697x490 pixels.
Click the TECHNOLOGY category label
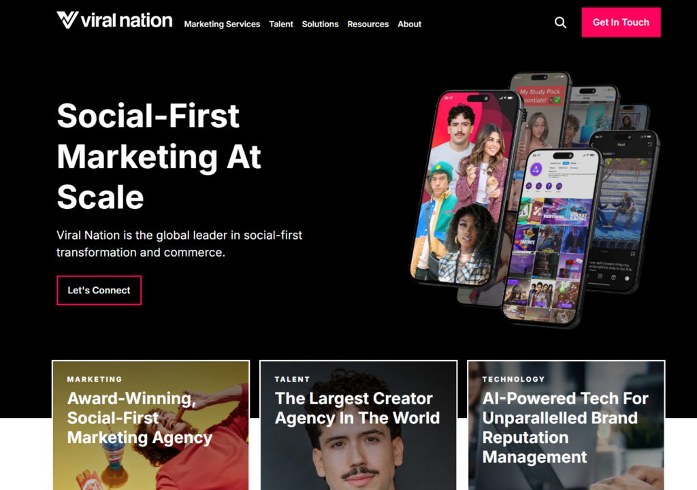[x=513, y=379]
